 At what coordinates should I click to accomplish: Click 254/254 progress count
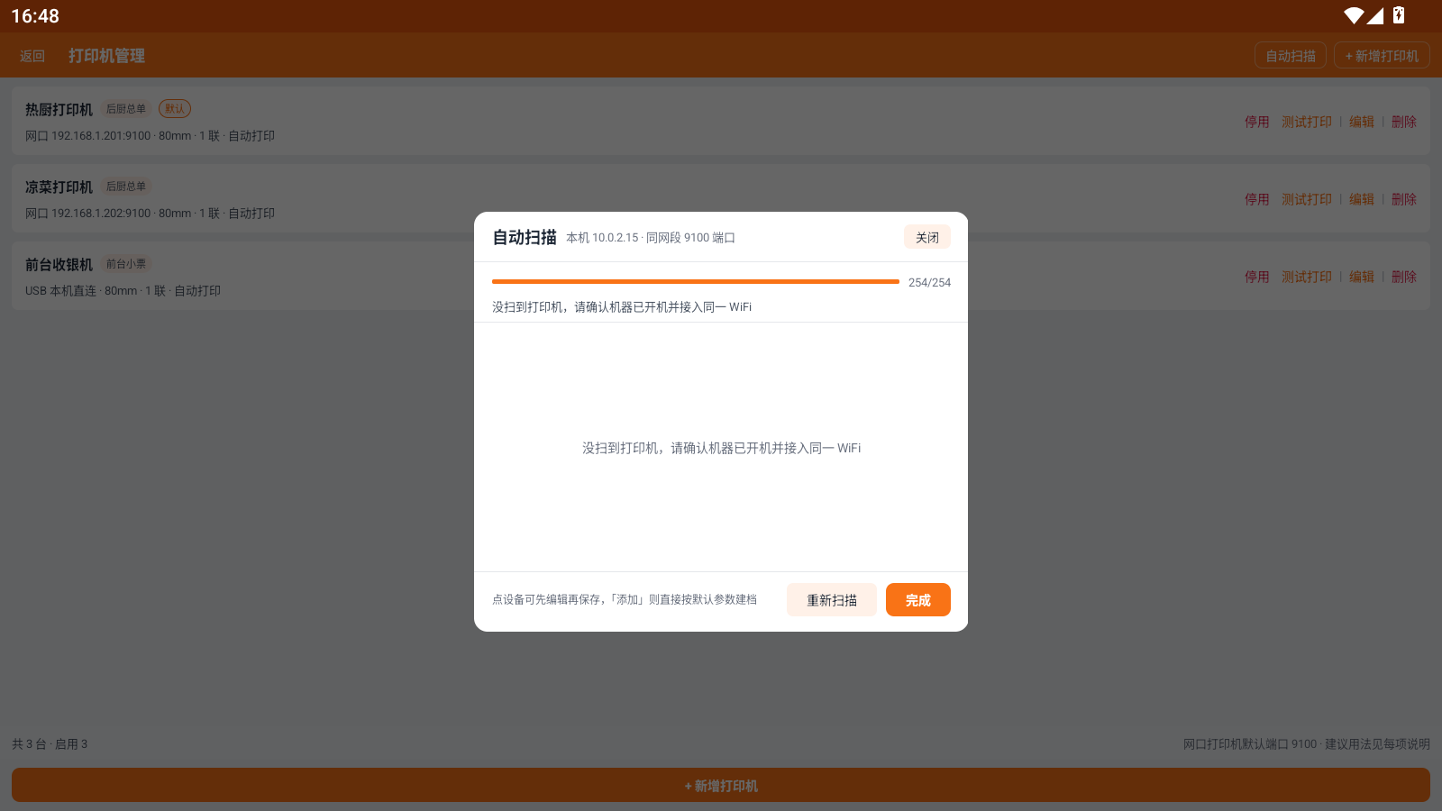929,282
